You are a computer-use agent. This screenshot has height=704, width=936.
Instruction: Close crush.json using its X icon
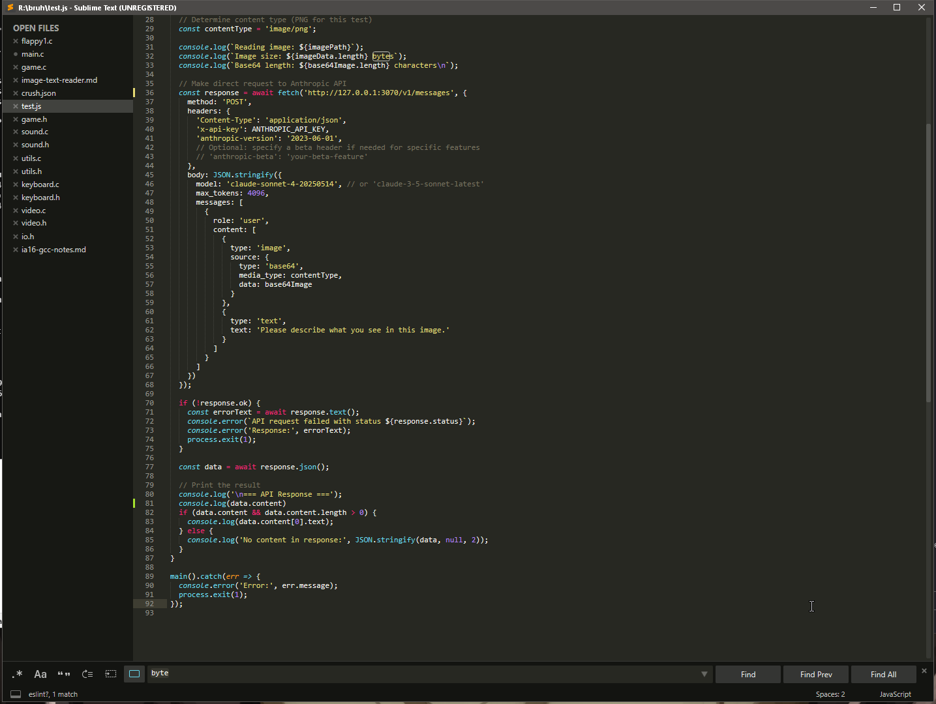16,93
